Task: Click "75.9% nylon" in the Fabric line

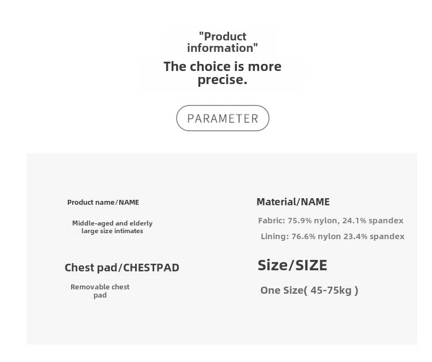Action: pyautogui.click(x=313, y=221)
